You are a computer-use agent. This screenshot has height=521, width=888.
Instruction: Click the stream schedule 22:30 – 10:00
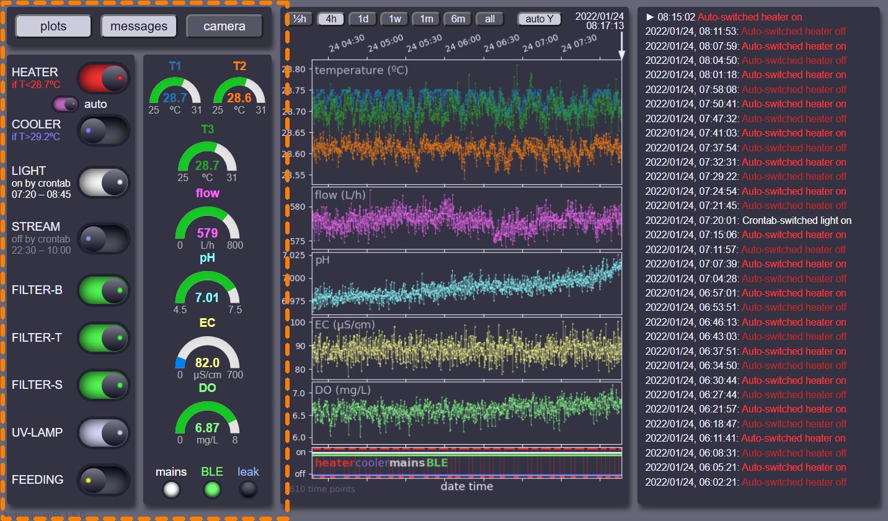(x=42, y=250)
